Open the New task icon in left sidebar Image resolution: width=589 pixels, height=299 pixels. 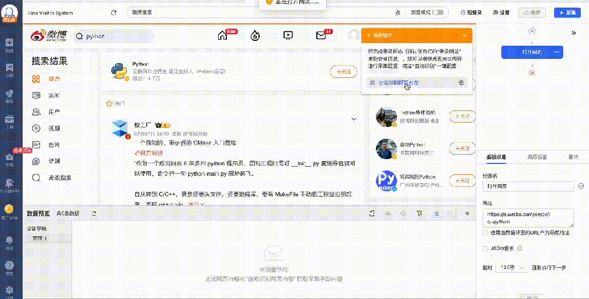pos(9,42)
